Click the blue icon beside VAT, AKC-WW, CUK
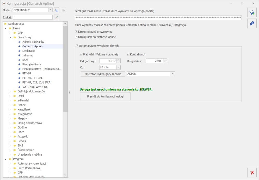The height and width of the screenshot is (180, 259). click(x=19, y=87)
